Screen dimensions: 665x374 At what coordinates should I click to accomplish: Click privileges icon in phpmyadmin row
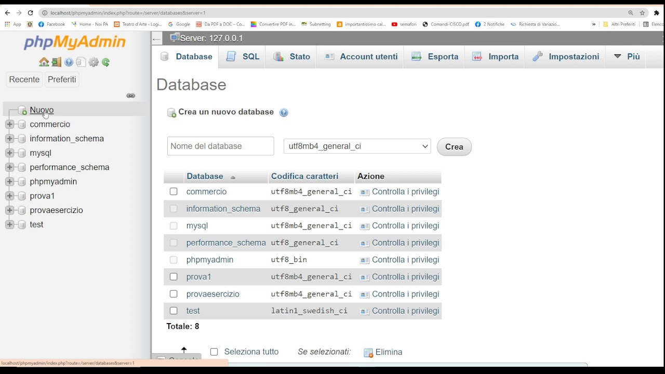point(365,260)
